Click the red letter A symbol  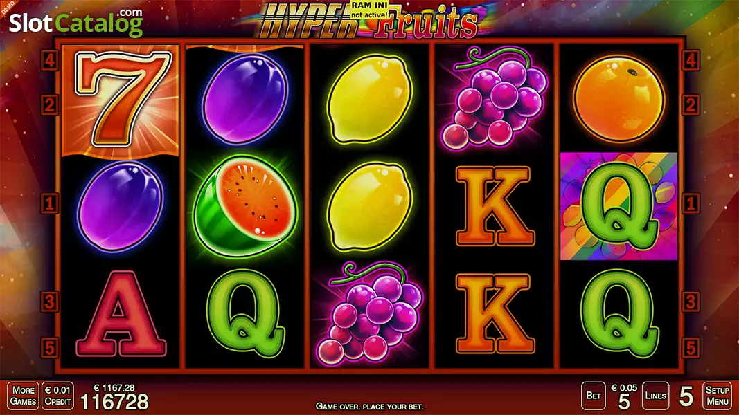pos(121,314)
